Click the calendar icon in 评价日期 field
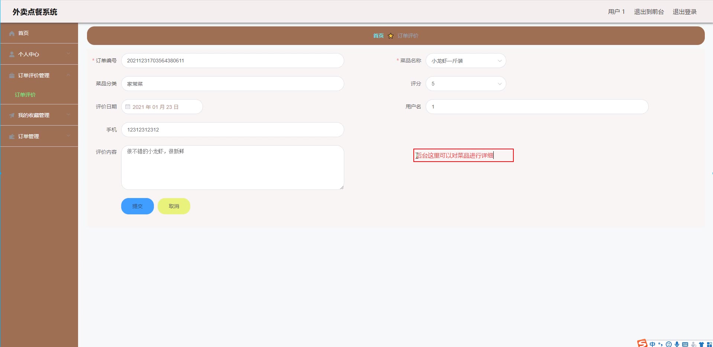This screenshot has width=713, height=347. pyautogui.click(x=128, y=107)
